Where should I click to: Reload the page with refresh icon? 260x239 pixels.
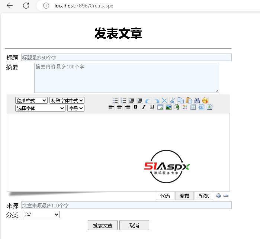pos(26,6)
